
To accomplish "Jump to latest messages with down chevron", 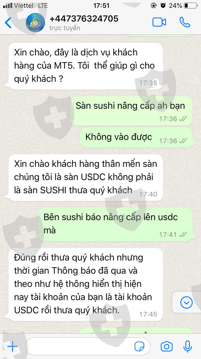I will (187, 303).
